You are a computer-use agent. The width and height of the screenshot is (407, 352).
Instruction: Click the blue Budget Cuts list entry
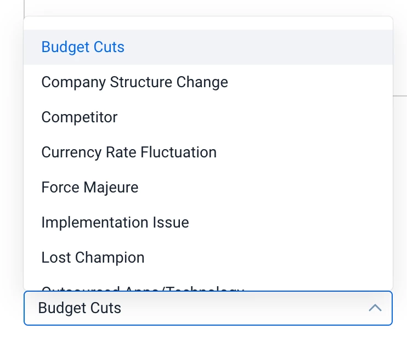point(83,47)
